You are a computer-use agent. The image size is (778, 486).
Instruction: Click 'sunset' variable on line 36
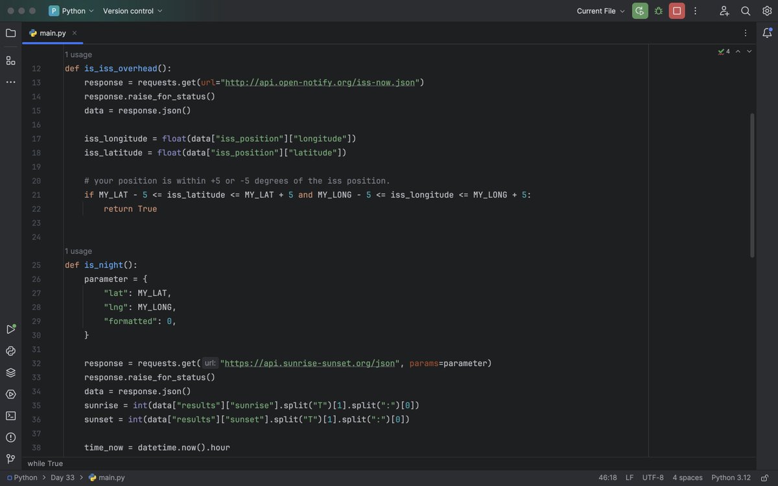click(x=99, y=419)
